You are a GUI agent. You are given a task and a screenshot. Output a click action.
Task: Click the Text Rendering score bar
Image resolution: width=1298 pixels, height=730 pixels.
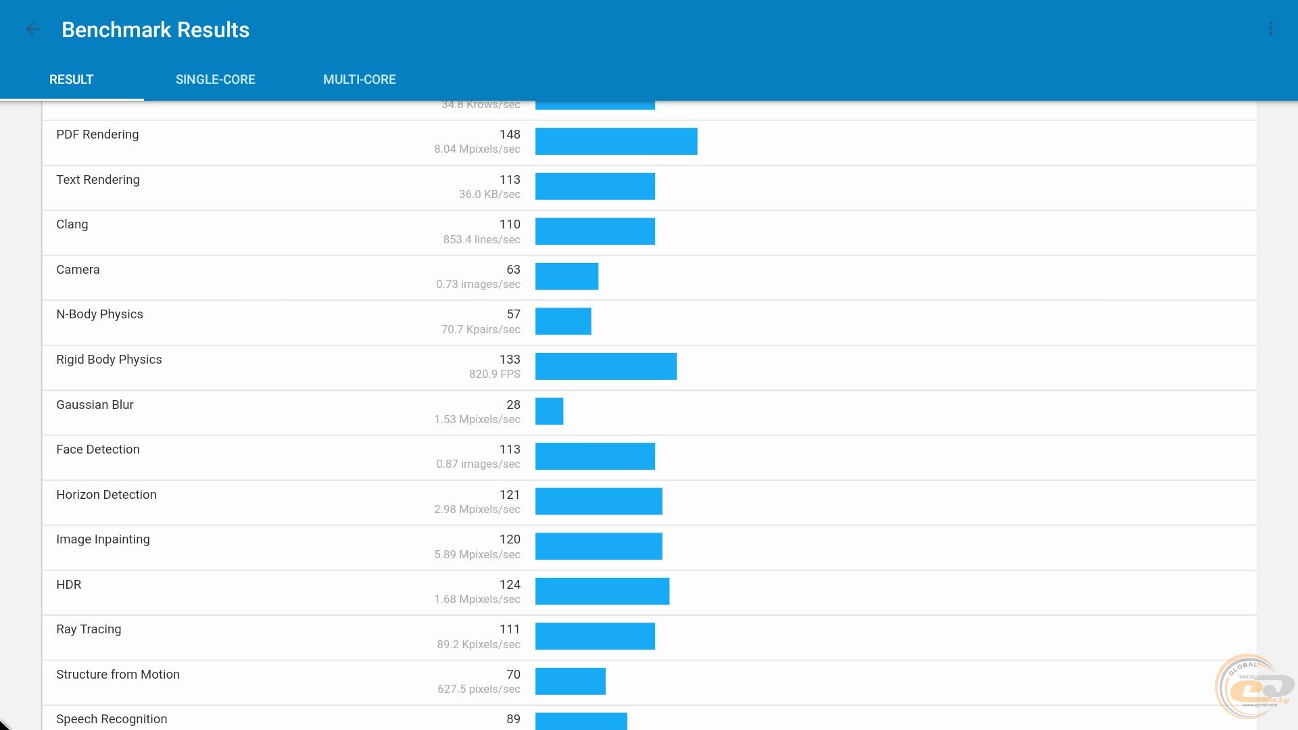(594, 187)
